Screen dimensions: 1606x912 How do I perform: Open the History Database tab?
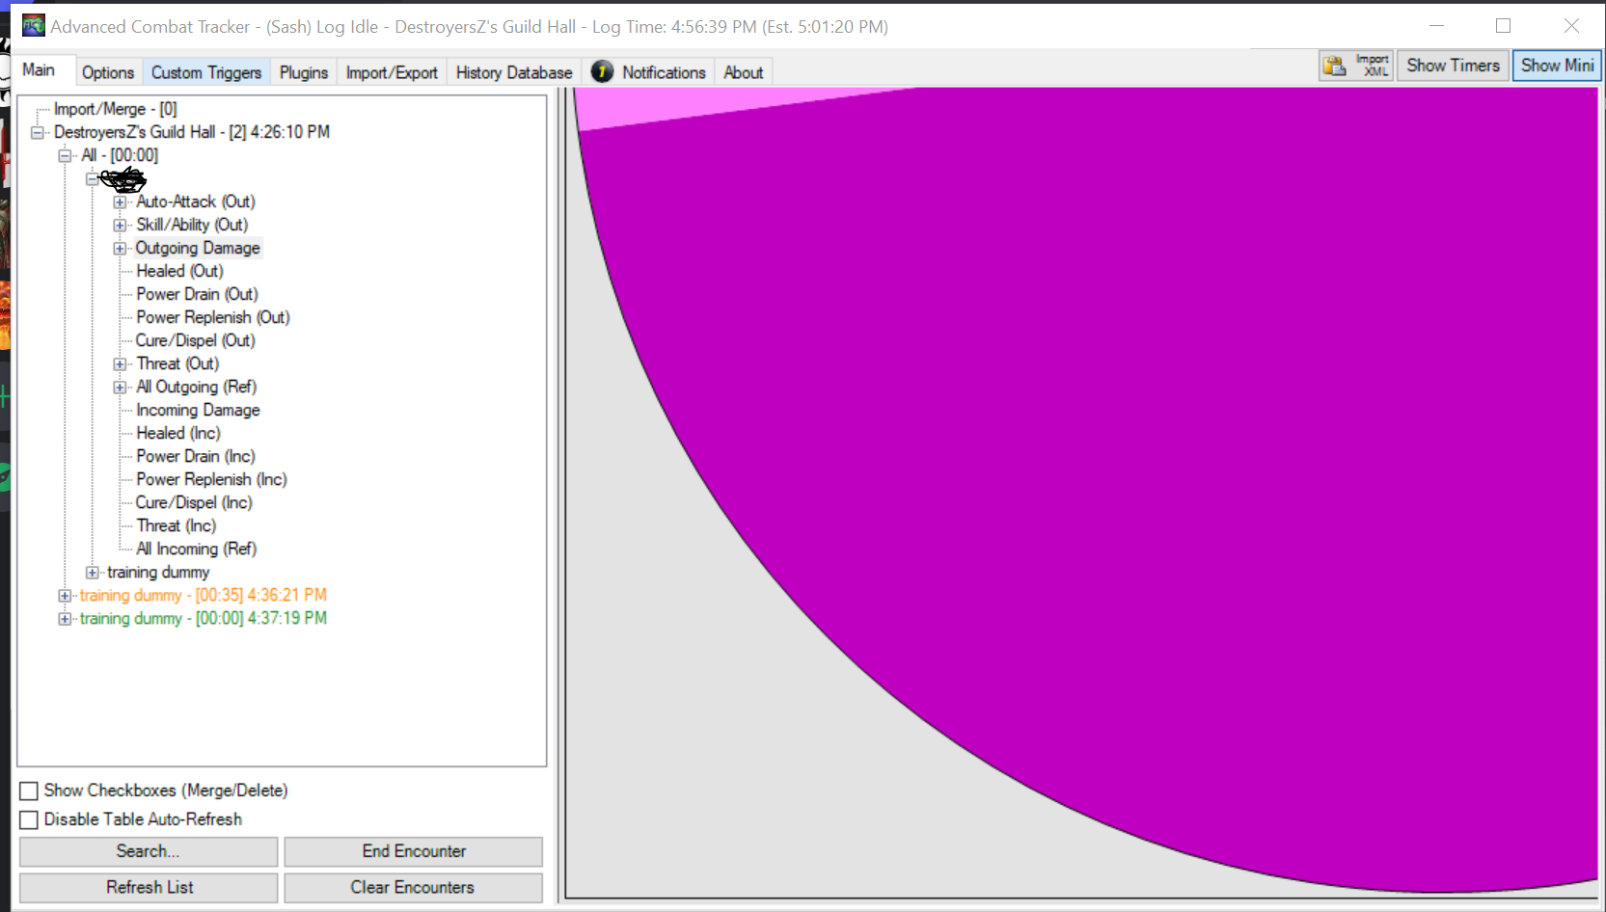[x=513, y=71]
